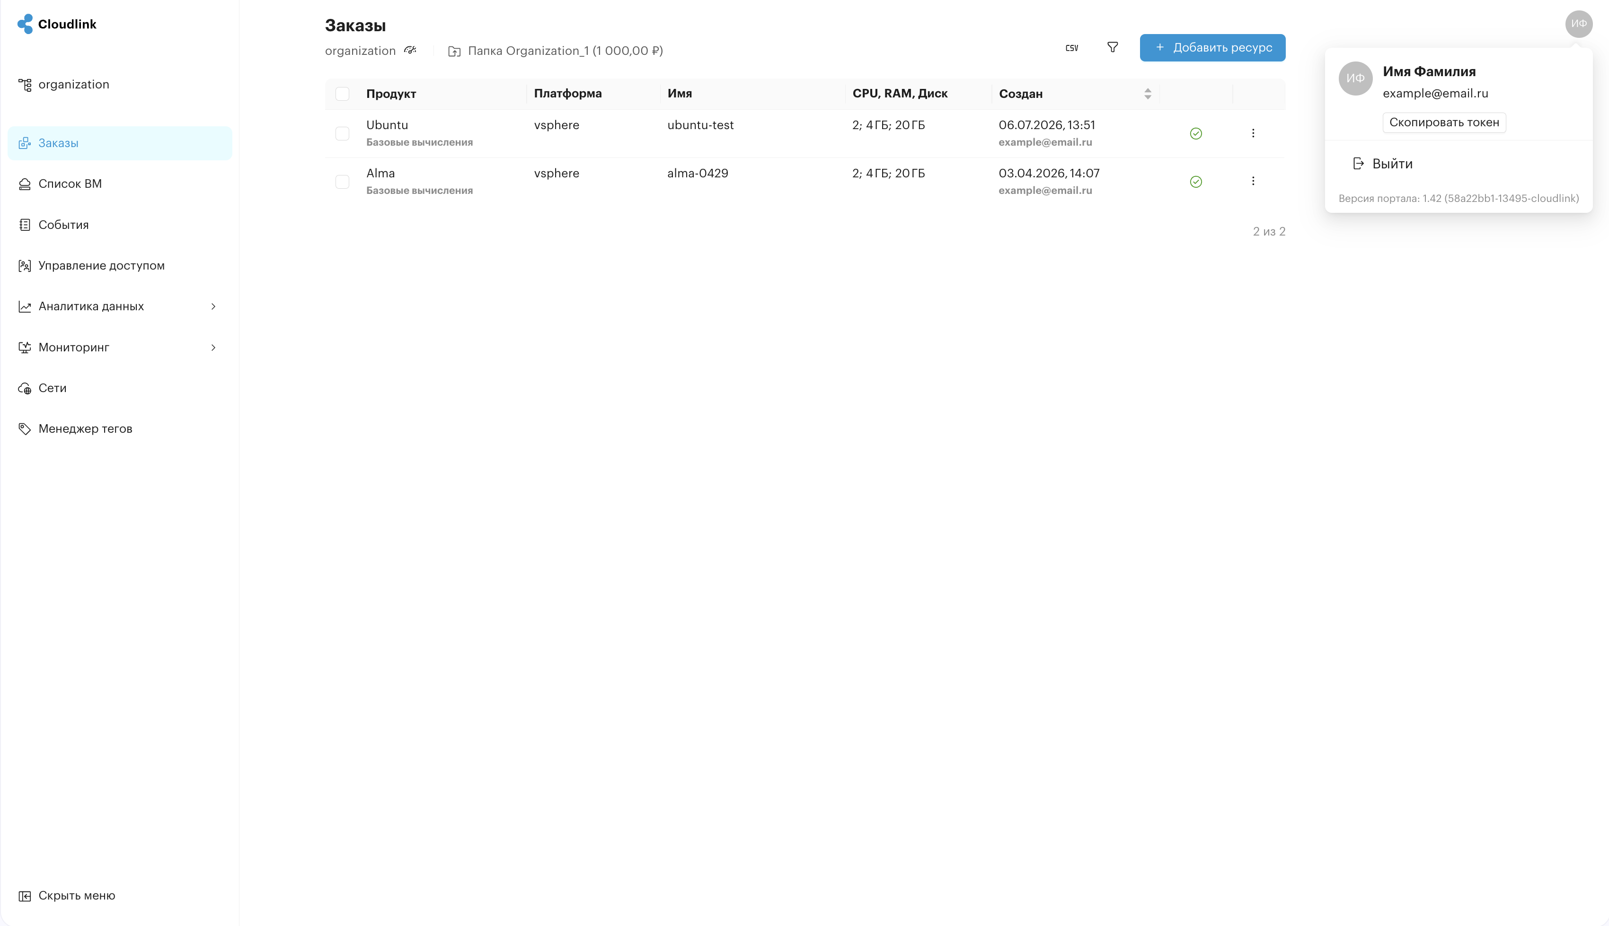Viewport: 1609px width, 926px height.
Task: Click the CPU, RAM, Диск column header
Action: point(900,94)
